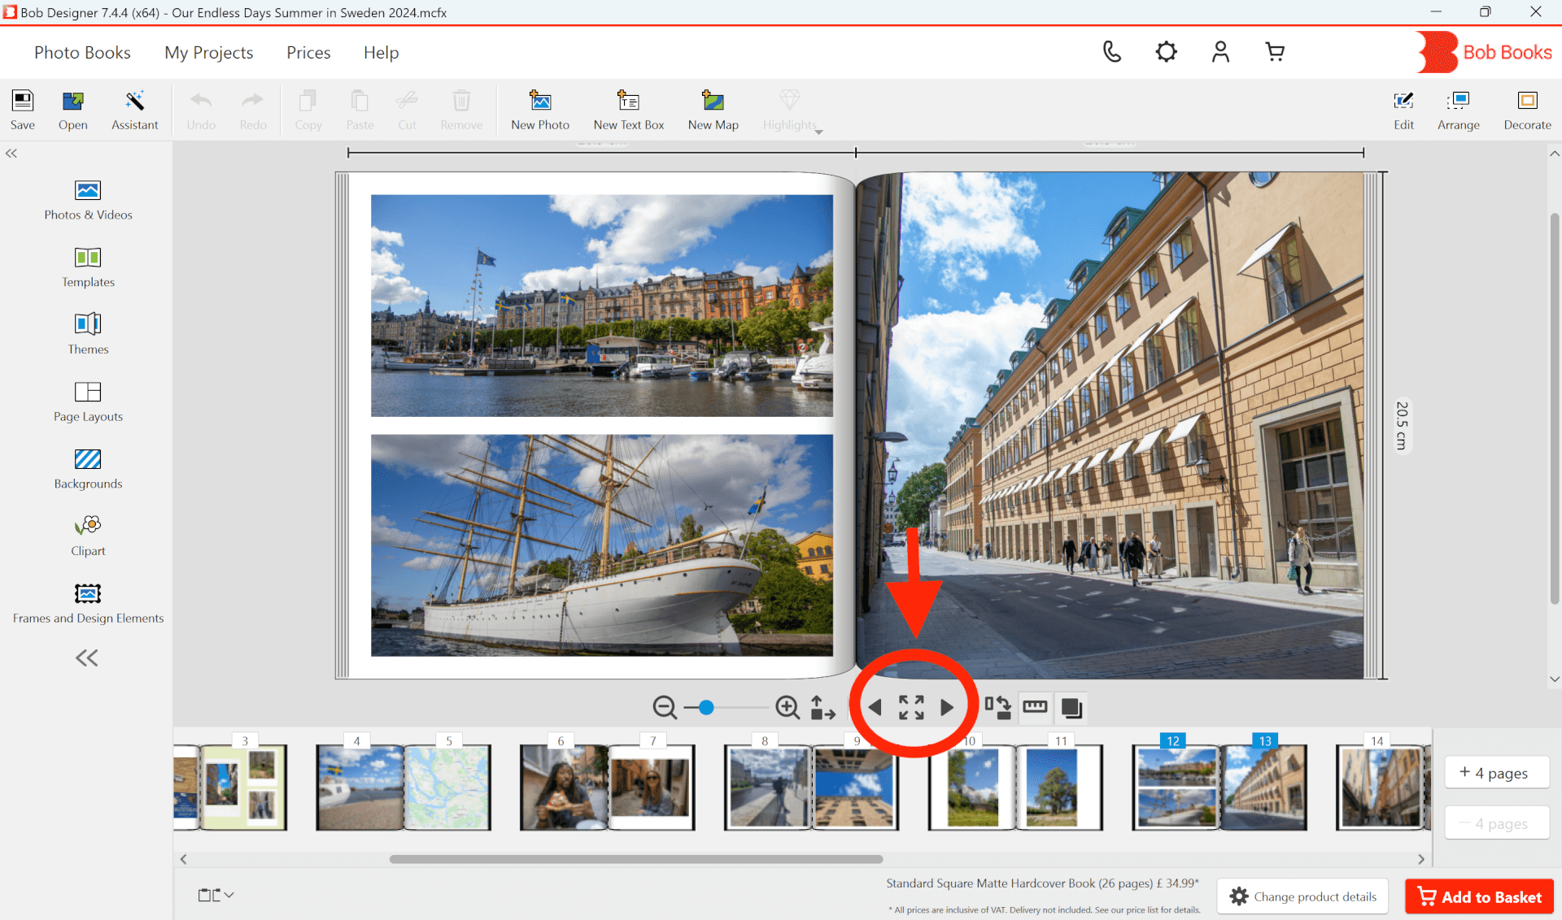
Task: Switch to Decorate mode
Action: 1527,109
